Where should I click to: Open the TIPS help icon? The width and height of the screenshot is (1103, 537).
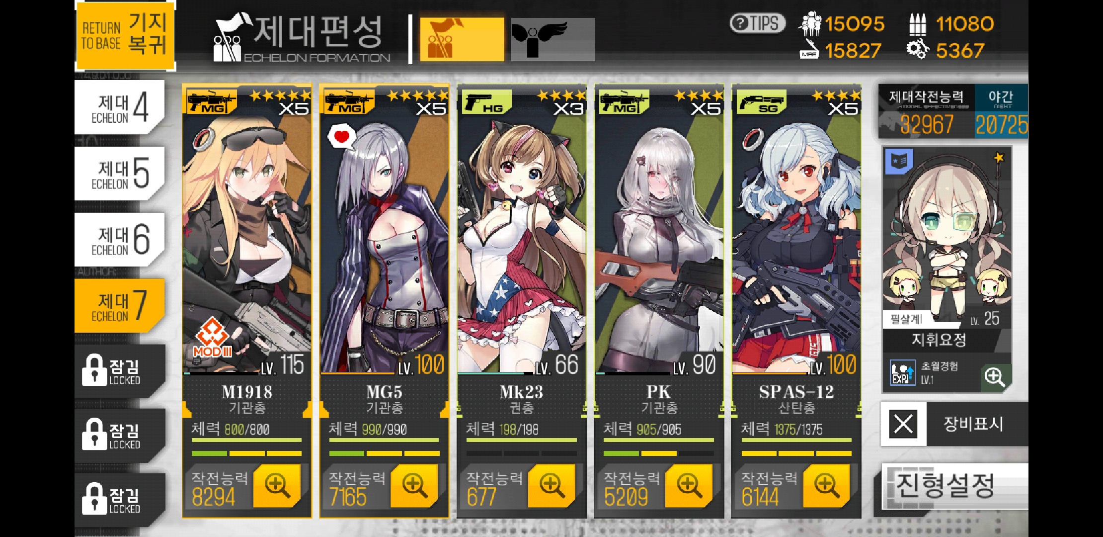757,23
